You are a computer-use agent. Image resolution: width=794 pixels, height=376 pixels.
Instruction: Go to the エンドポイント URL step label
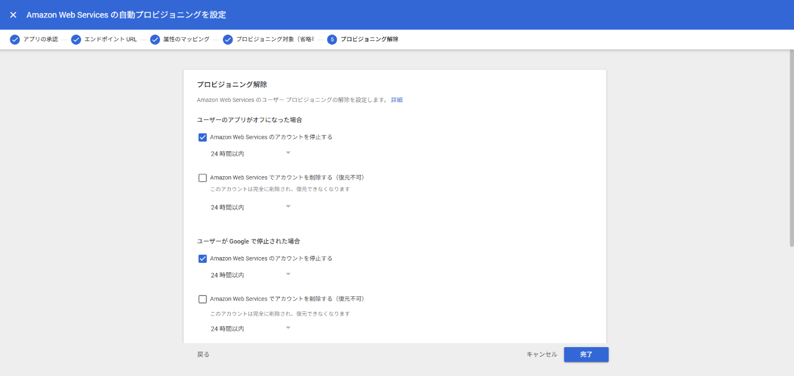tap(111, 40)
